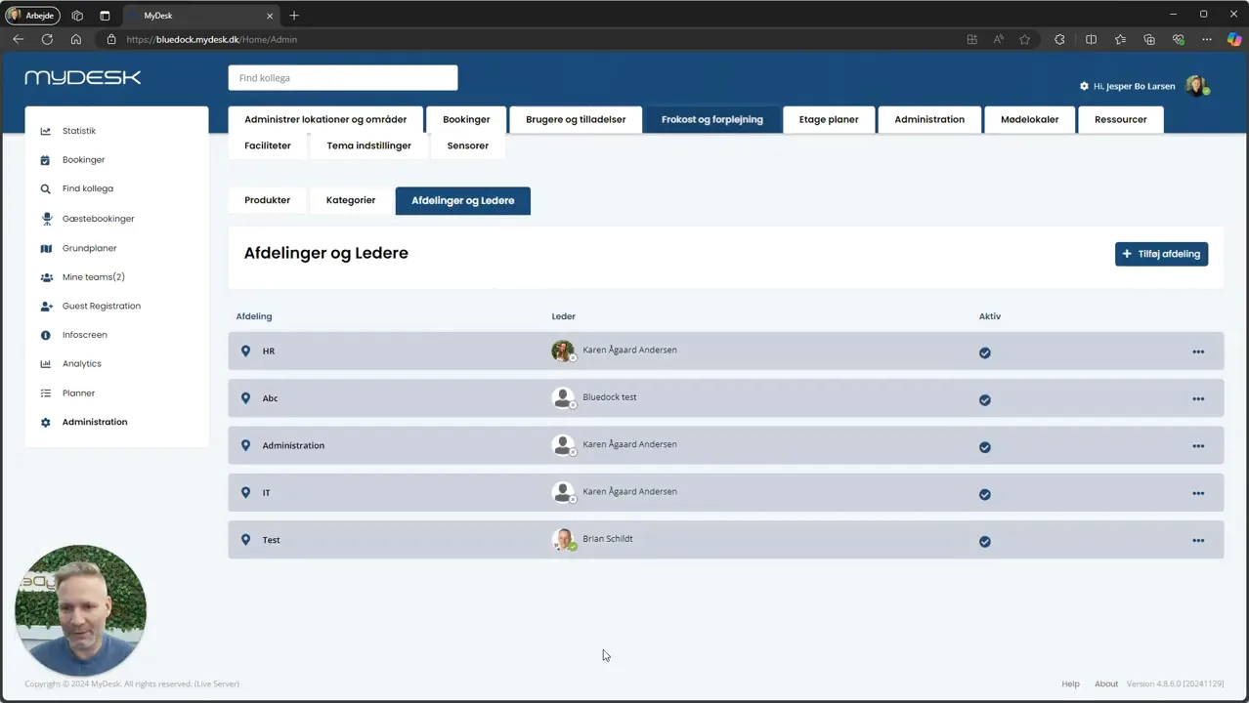Image resolution: width=1249 pixels, height=703 pixels.
Task: Click the location pin icon on HR row
Action: point(245,351)
